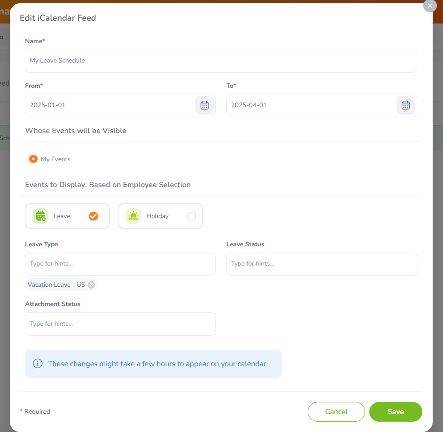
Task: Open the Leave Type hints field
Action: click(x=120, y=264)
